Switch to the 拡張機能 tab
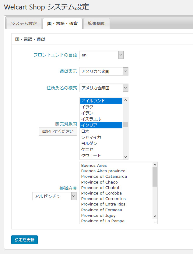The height and width of the screenshot is (254, 193). [x=96, y=23]
